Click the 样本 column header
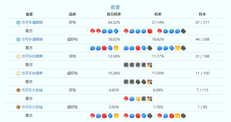 pos(202,14)
